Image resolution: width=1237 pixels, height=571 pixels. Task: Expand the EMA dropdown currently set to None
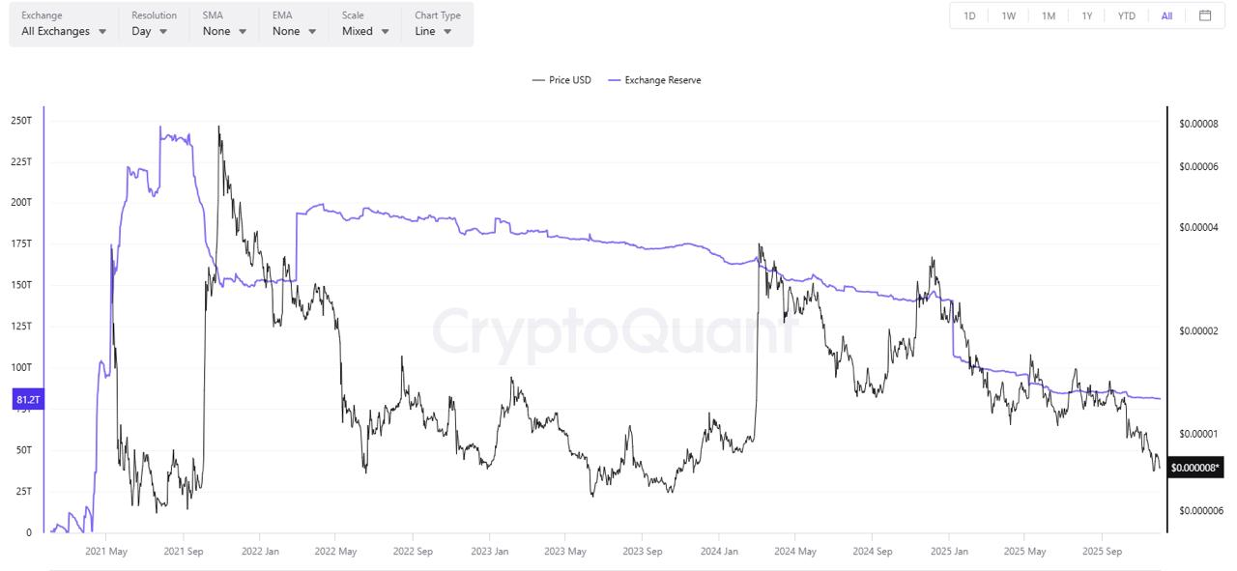[x=289, y=30]
